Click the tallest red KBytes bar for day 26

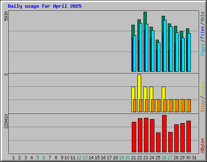[164, 134]
